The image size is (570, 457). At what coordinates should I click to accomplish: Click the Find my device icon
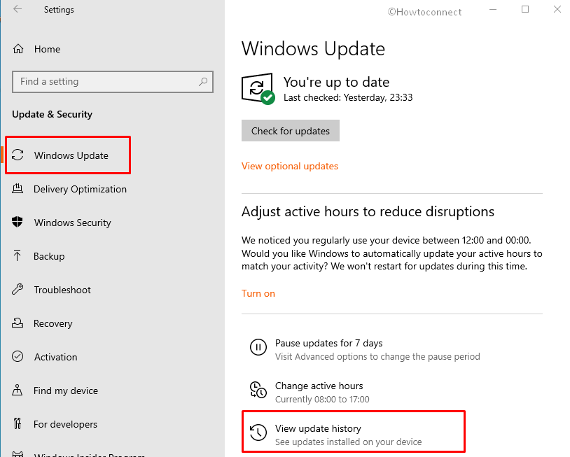coord(18,391)
